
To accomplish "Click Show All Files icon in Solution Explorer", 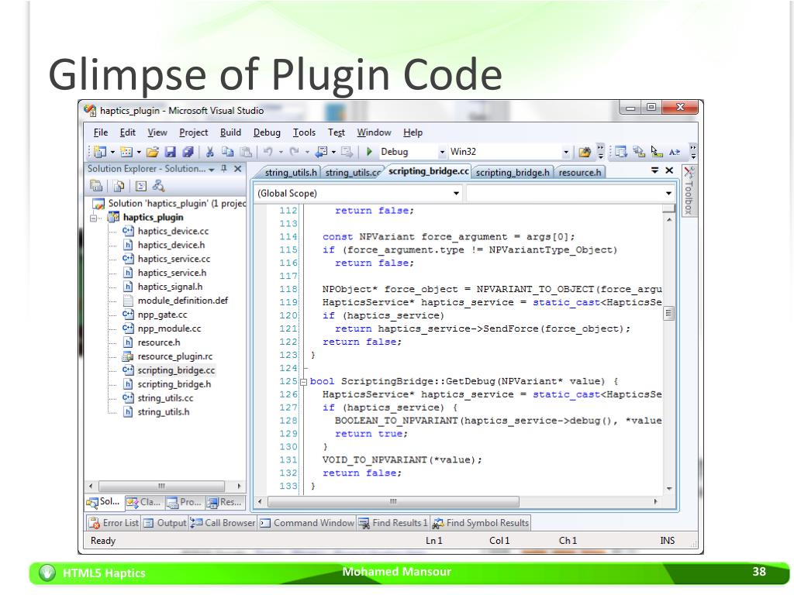I will click(119, 186).
